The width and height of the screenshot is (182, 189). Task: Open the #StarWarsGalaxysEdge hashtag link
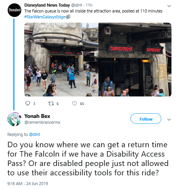[45, 17]
